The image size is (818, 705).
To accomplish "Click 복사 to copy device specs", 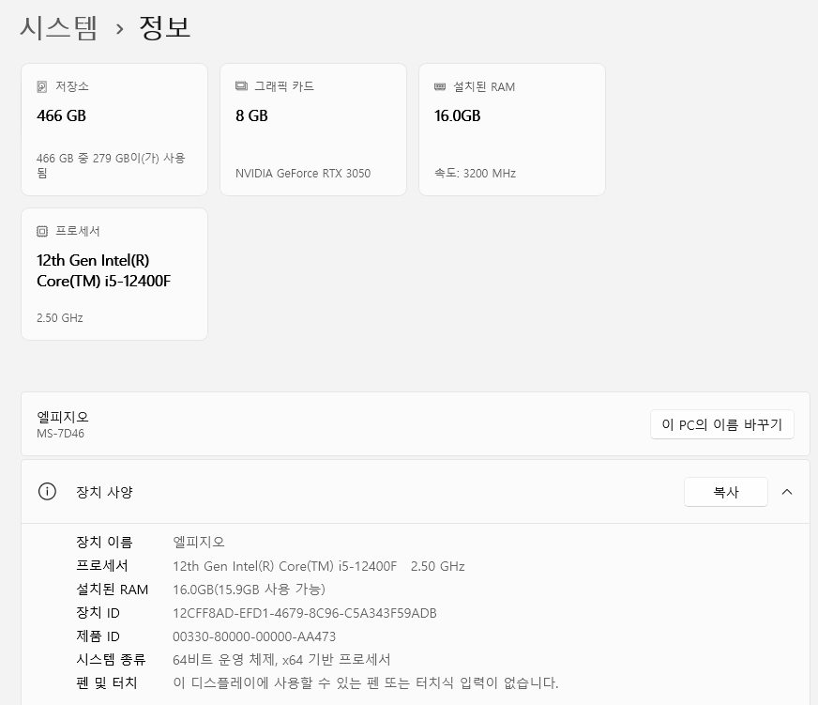I will click(726, 492).
